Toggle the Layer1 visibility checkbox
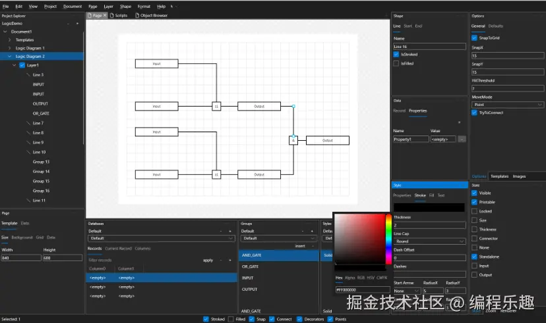The width and height of the screenshot is (546, 323). coord(22,65)
